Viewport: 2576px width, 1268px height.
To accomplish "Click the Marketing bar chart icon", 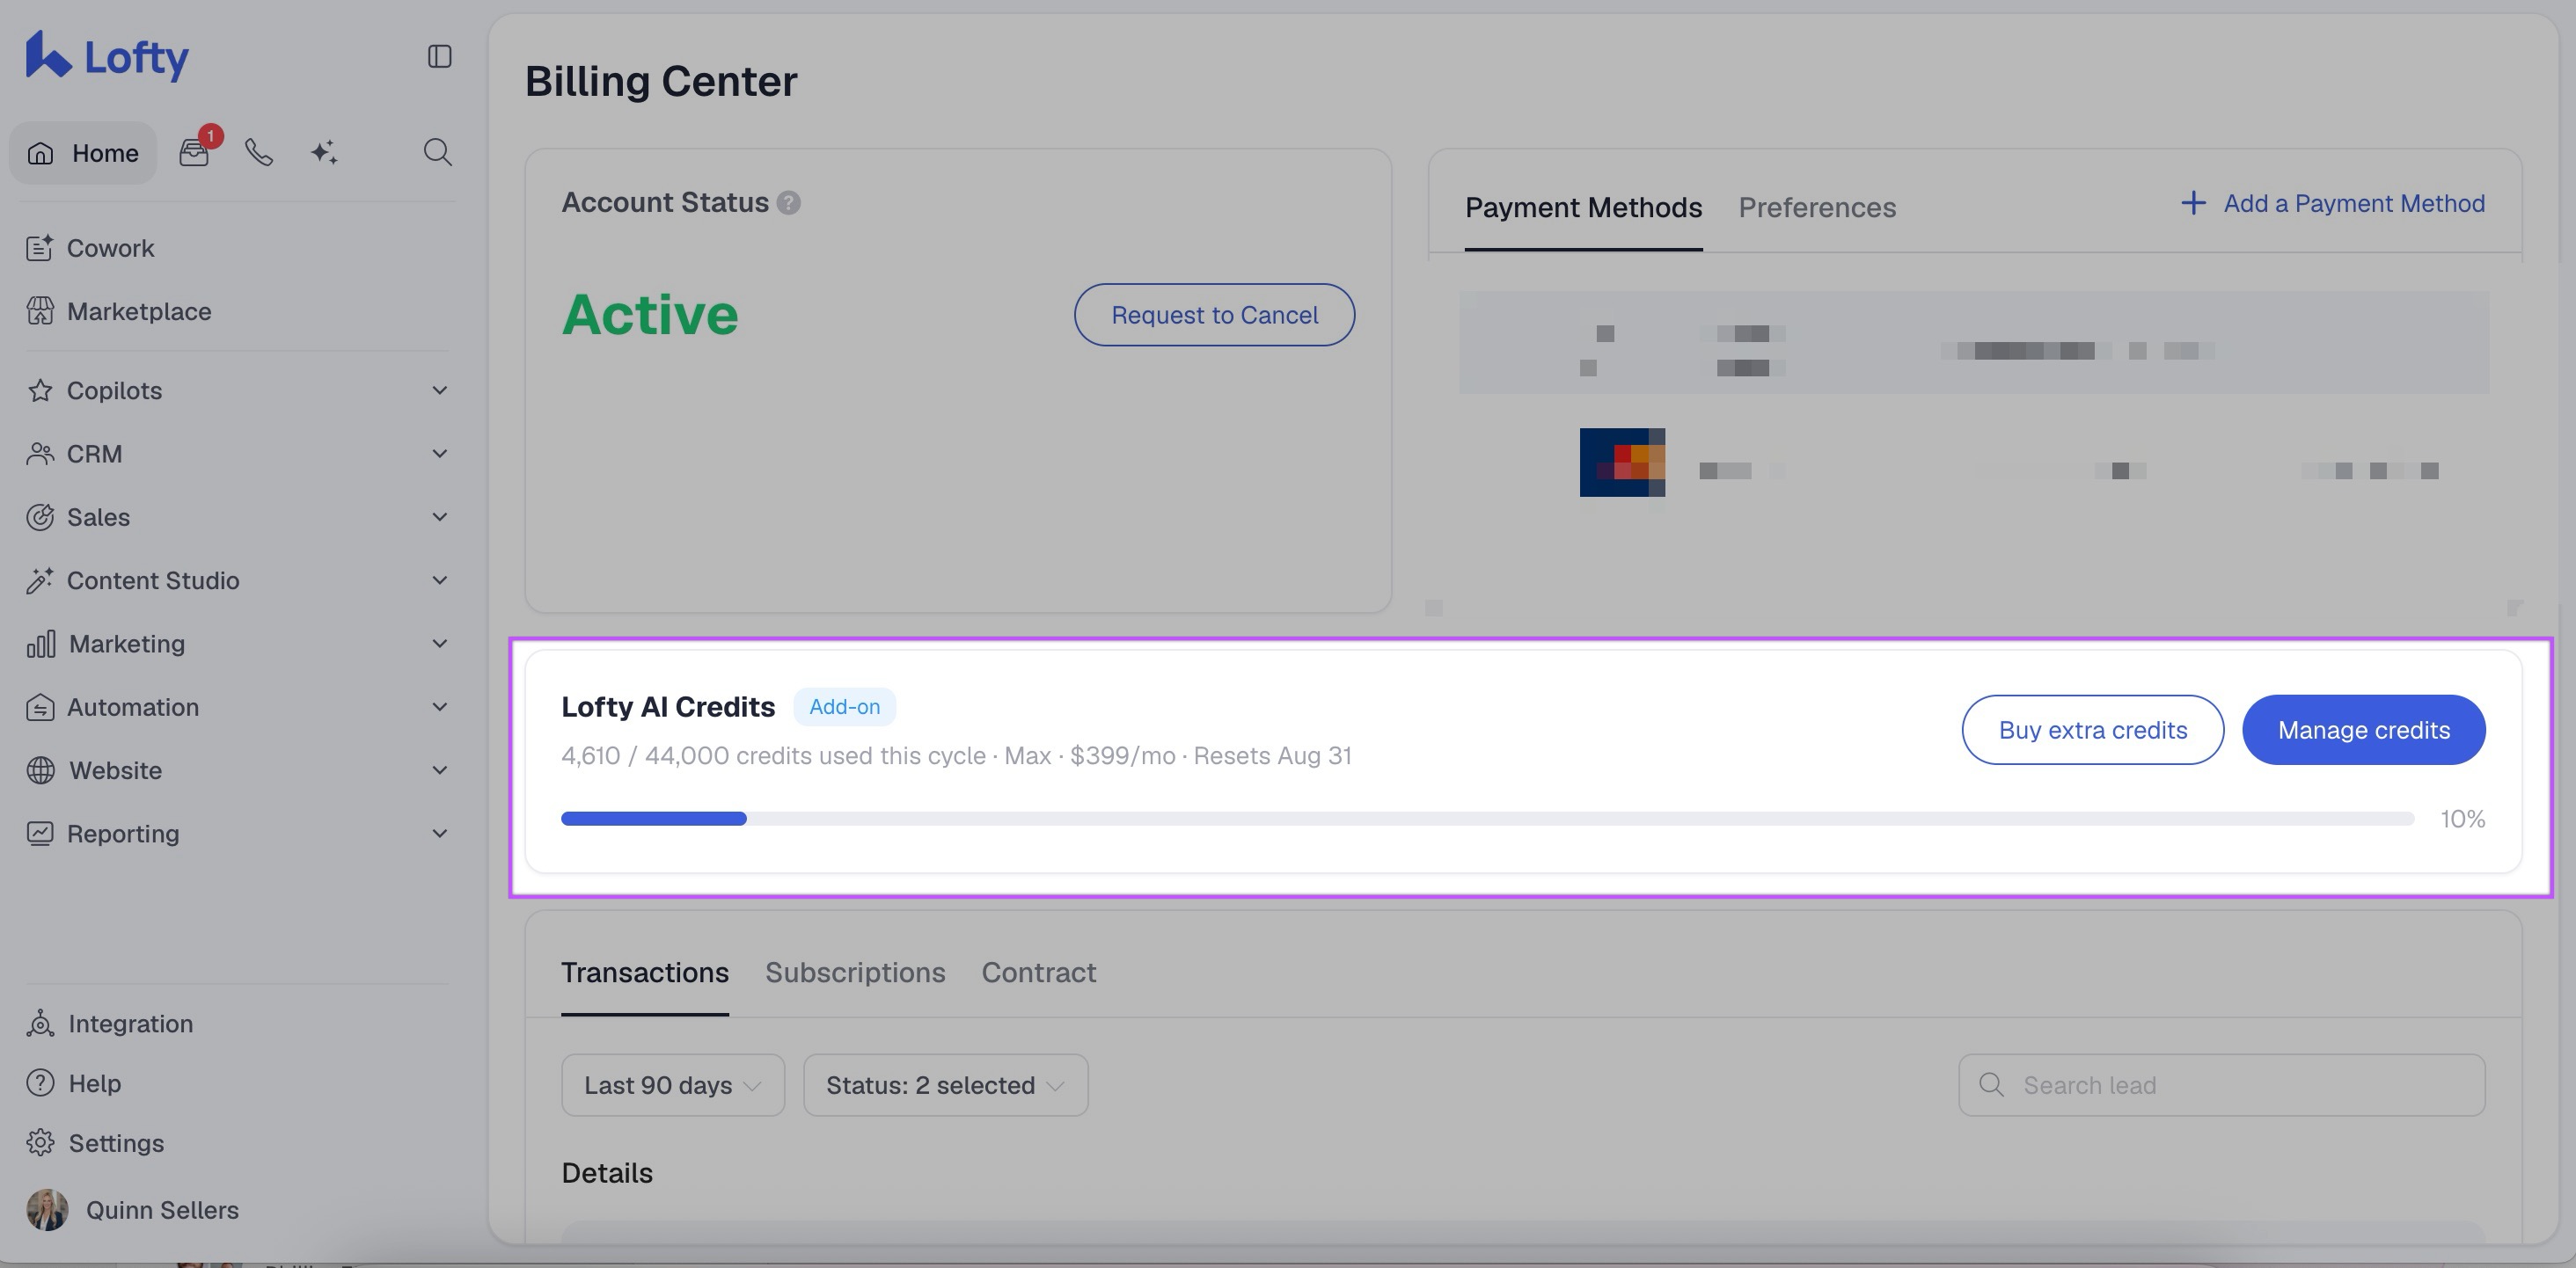I will (x=41, y=644).
